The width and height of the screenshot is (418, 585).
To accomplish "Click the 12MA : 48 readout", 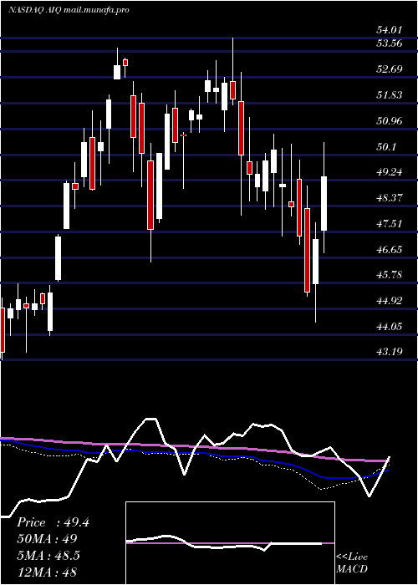I will coord(47,572).
